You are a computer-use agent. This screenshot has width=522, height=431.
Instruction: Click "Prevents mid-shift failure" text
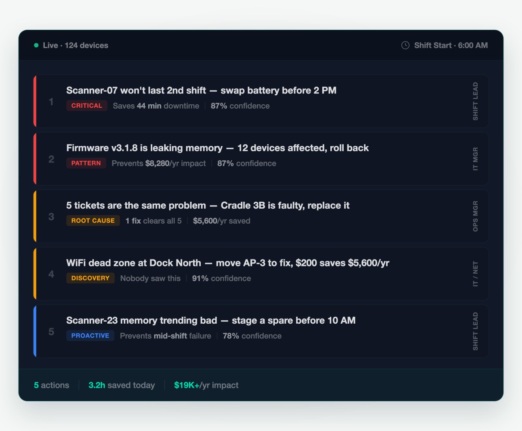(165, 336)
